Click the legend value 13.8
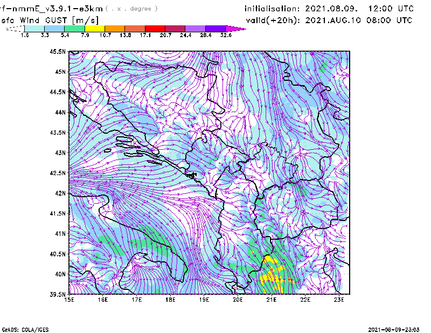 (126, 35)
